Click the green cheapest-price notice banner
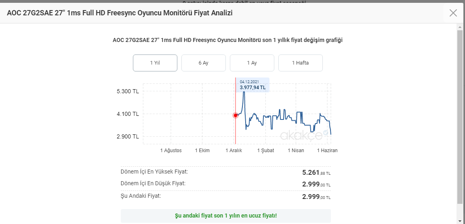The image size is (465, 224). [x=225, y=216]
